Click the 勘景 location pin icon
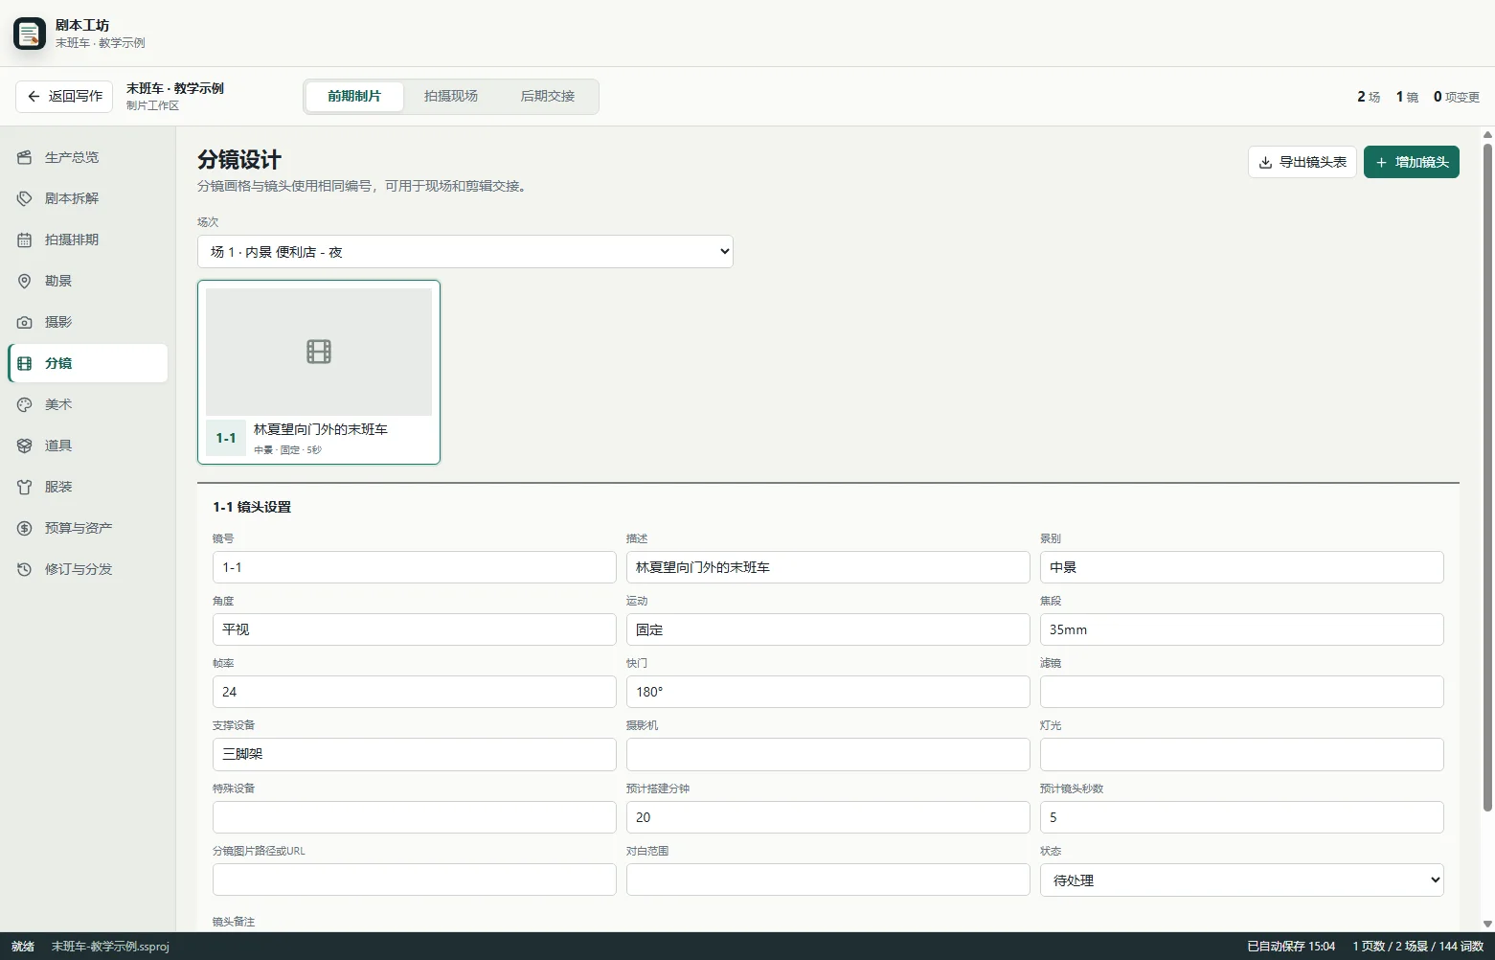Image resolution: width=1495 pixels, height=960 pixels. point(25,281)
